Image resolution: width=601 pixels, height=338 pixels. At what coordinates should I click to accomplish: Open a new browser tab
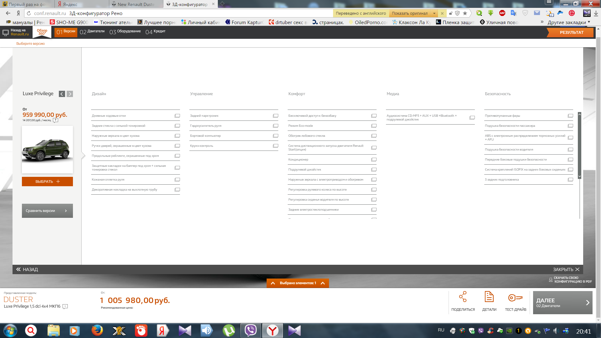coord(222,4)
